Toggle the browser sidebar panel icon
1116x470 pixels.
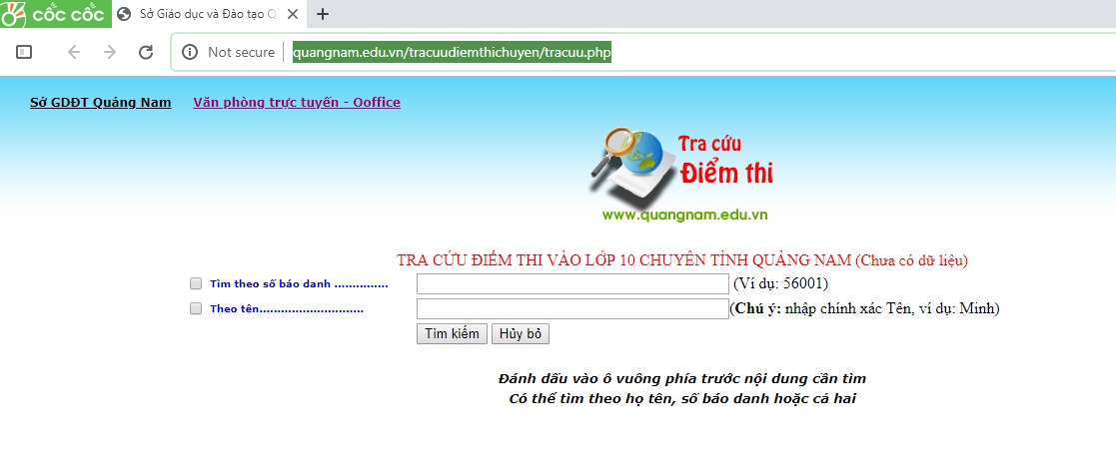tap(24, 52)
